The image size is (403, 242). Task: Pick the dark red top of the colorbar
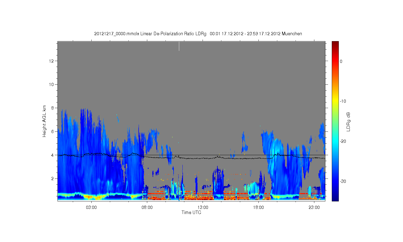click(335, 44)
